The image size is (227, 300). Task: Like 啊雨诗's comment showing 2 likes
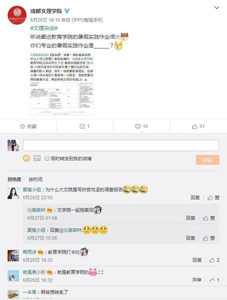pos(214,260)
